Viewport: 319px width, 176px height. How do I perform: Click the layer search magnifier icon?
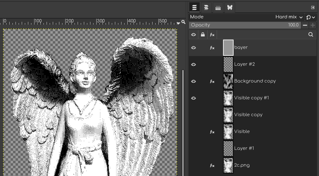pos(311,35)
